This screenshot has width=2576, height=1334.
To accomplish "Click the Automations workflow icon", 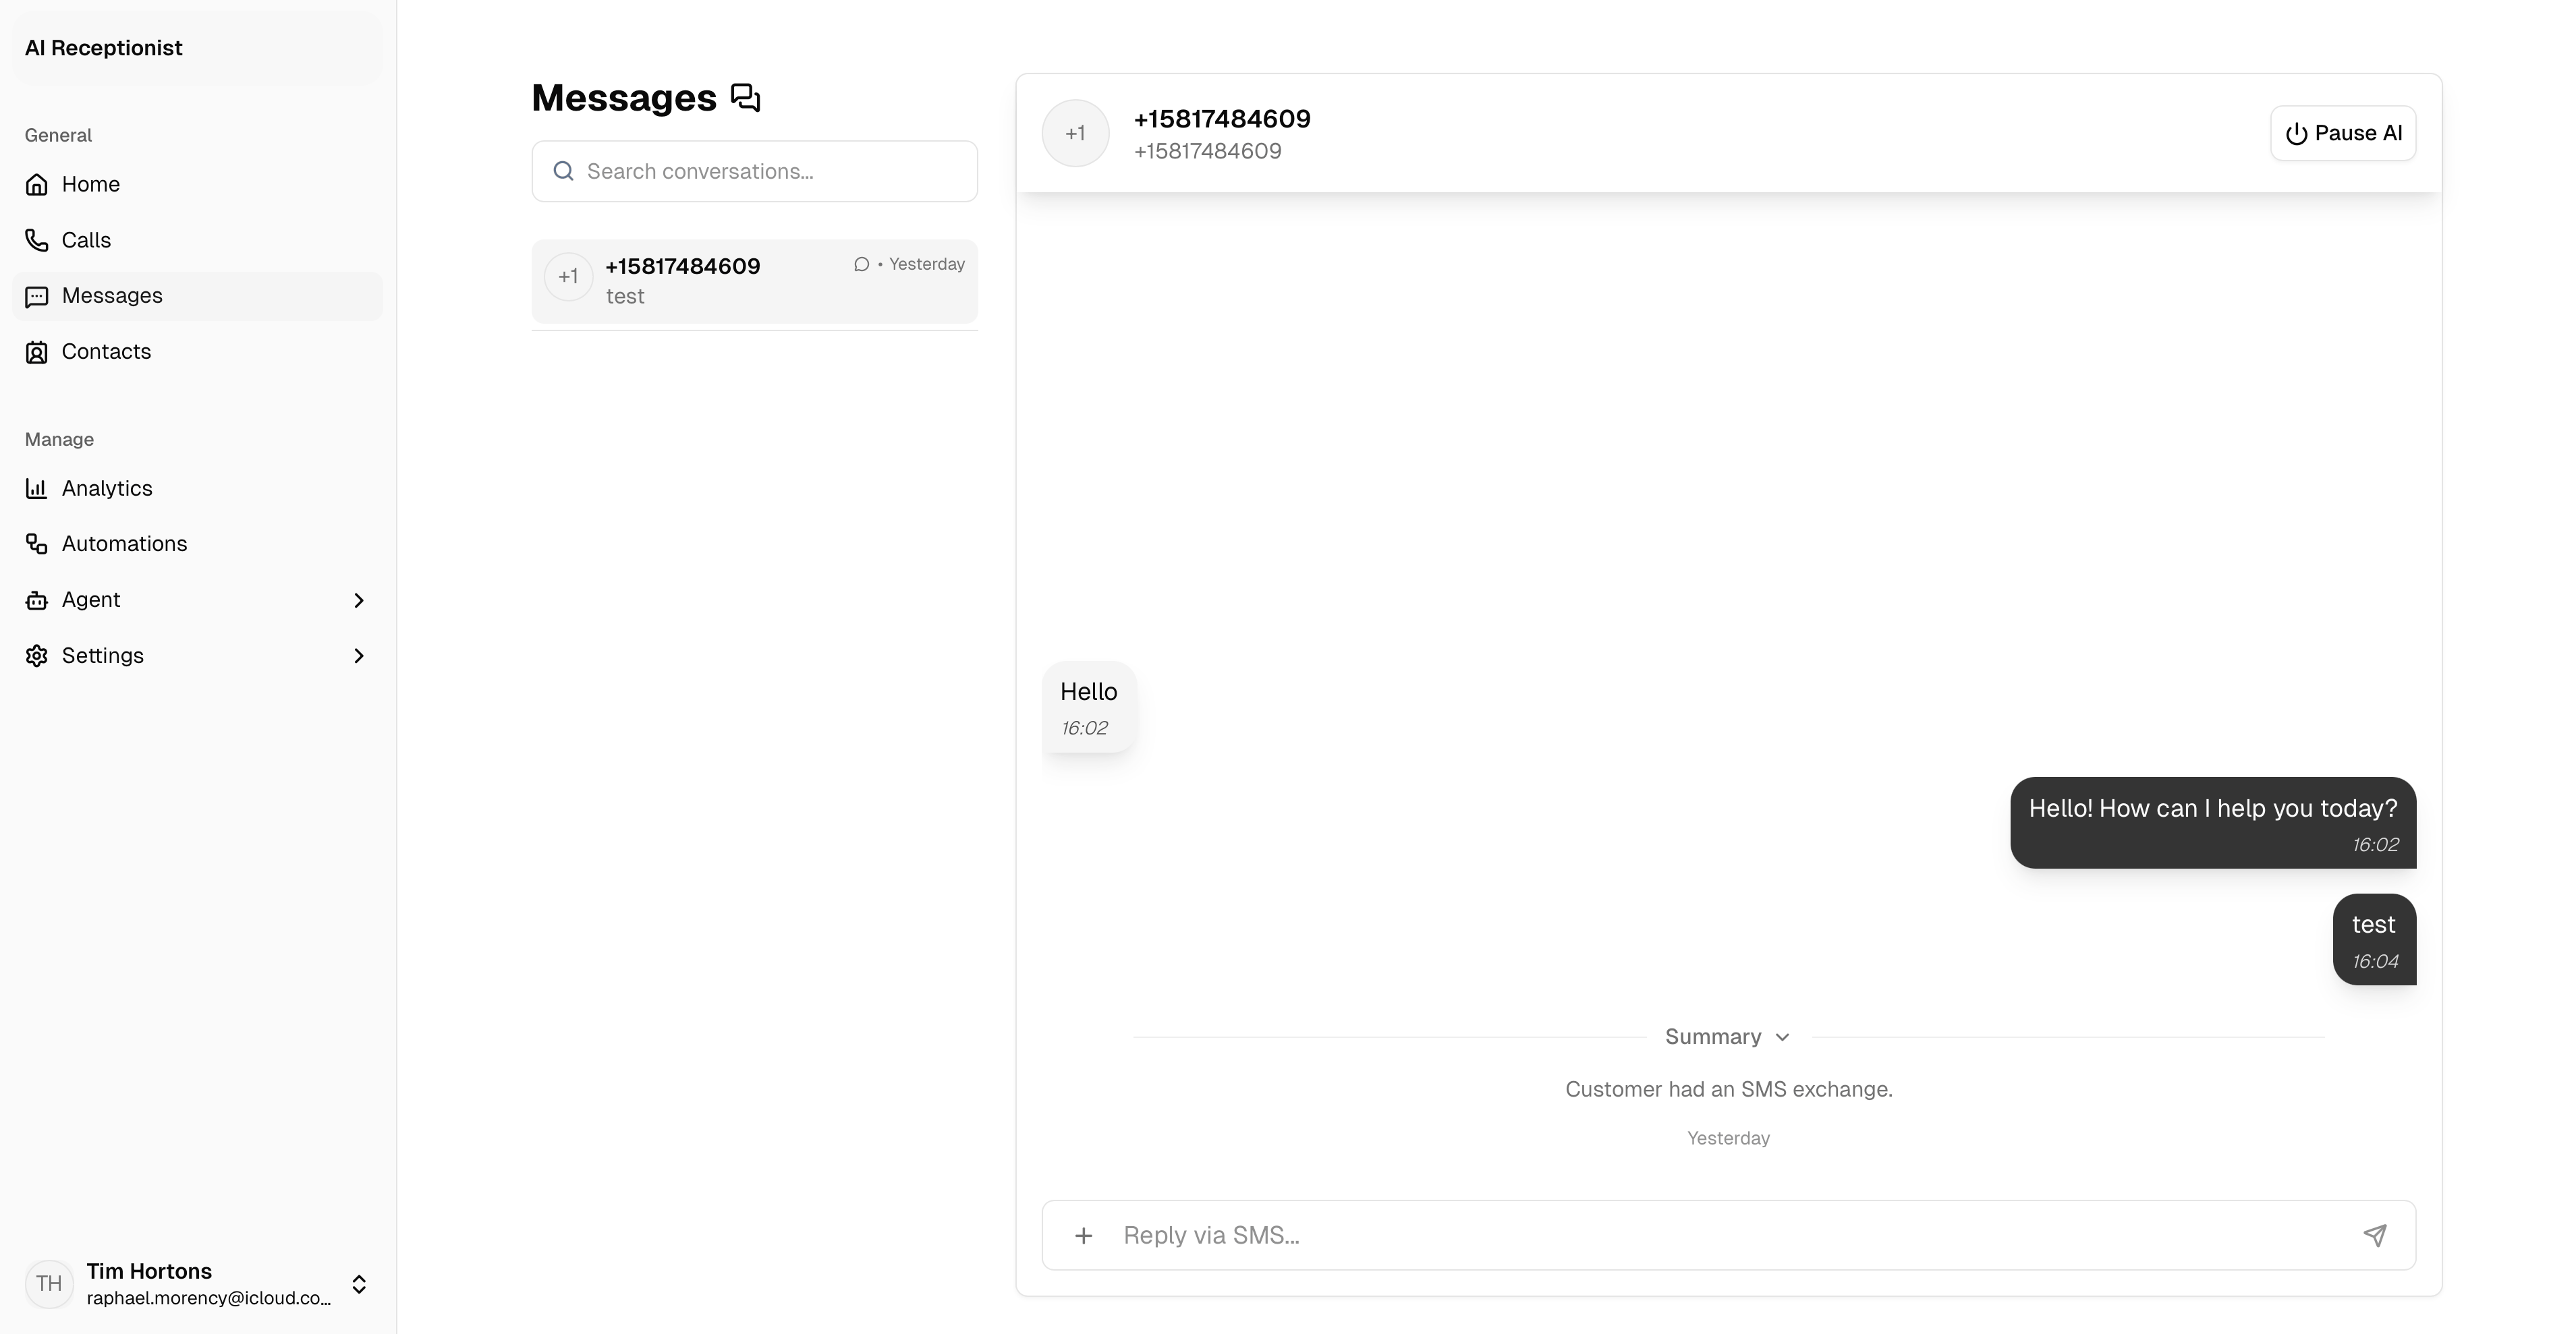I will pos(37,544).
